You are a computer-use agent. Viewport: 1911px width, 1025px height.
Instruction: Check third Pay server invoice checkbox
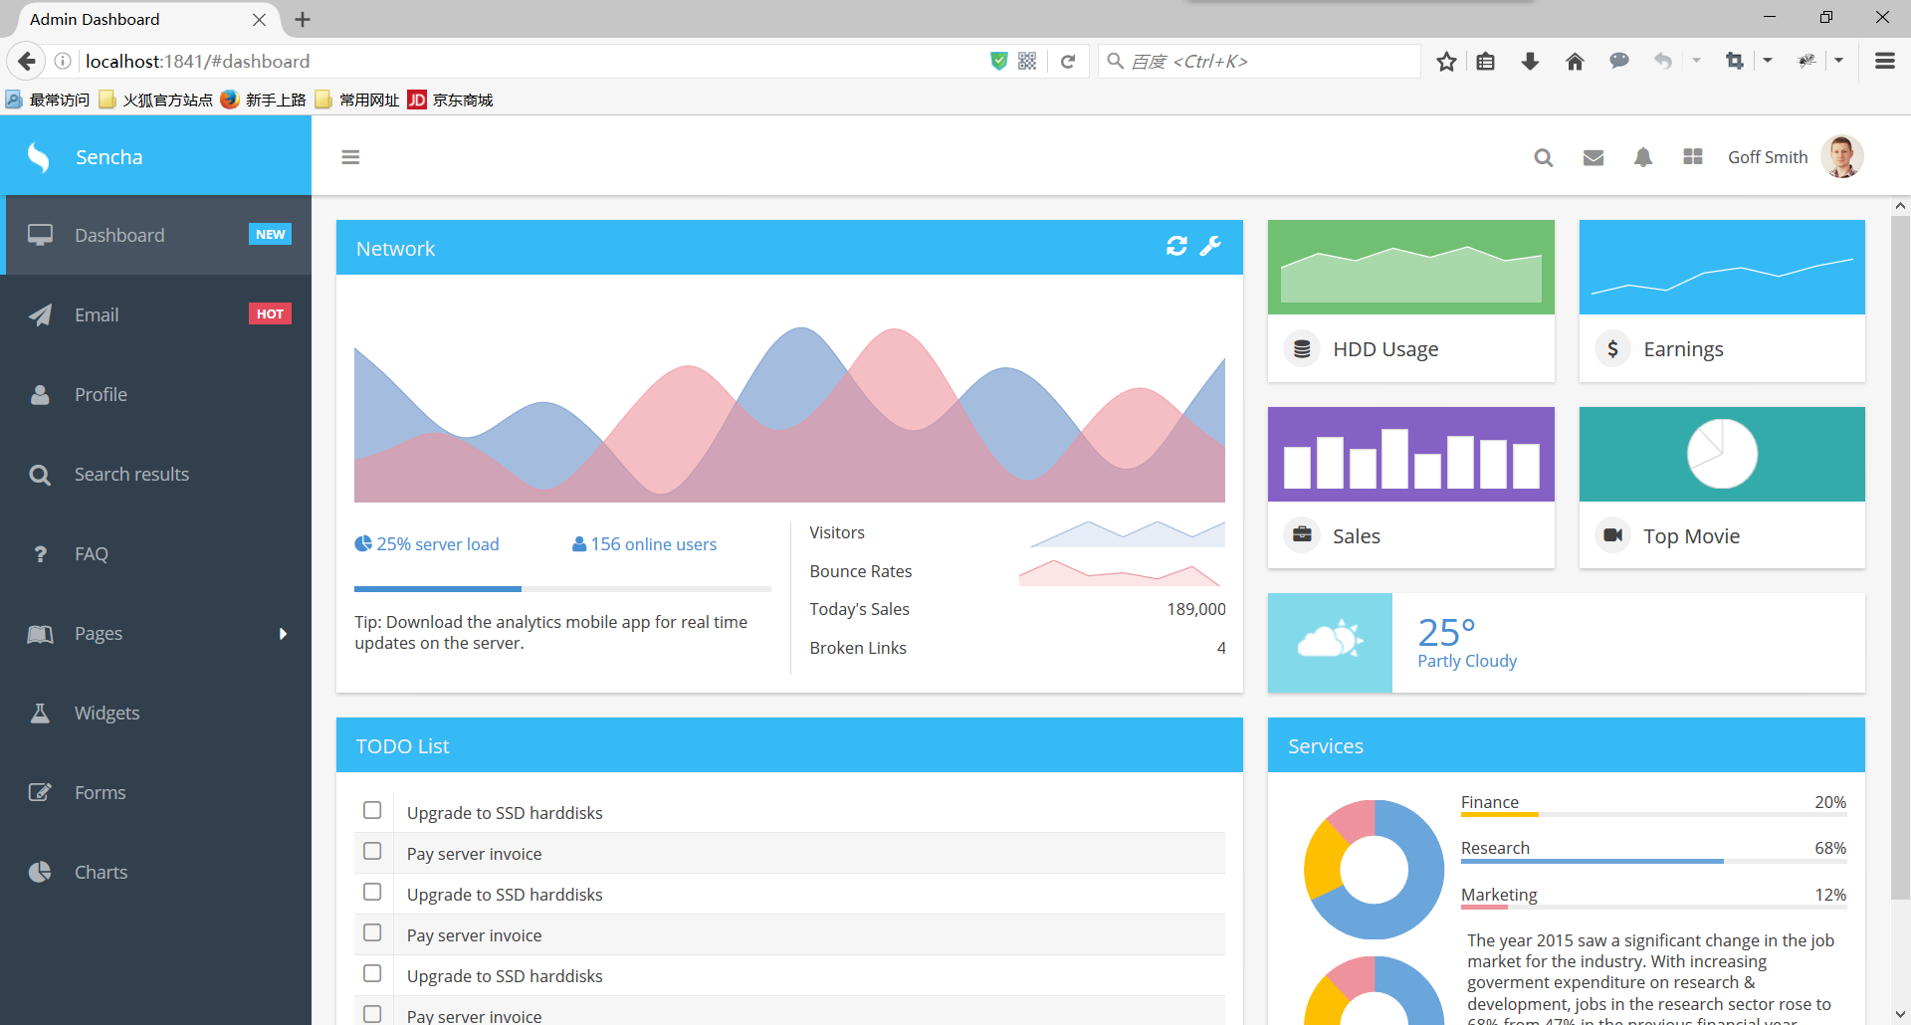click(x=372, y=1014)
